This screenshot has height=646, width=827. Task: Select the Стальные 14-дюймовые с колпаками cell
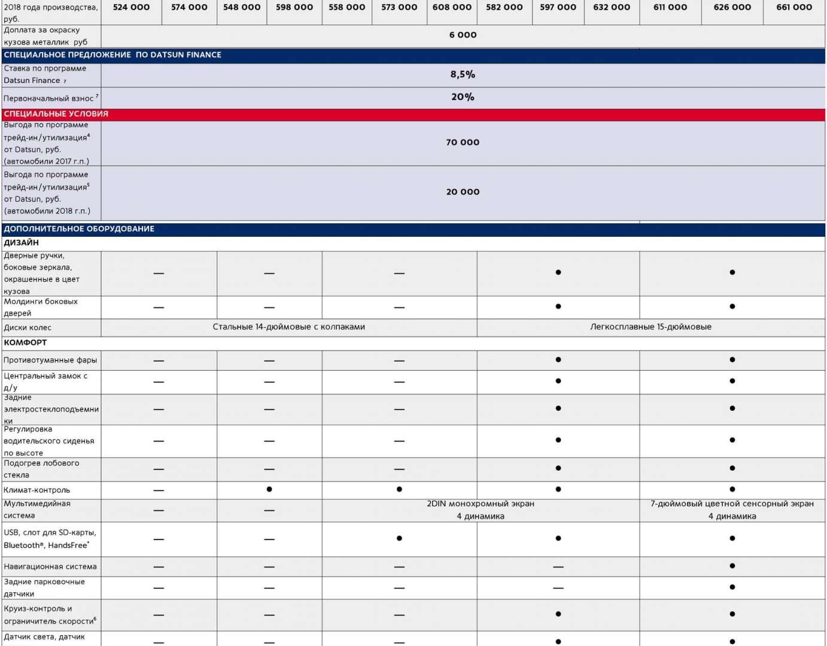coord(288,327)
